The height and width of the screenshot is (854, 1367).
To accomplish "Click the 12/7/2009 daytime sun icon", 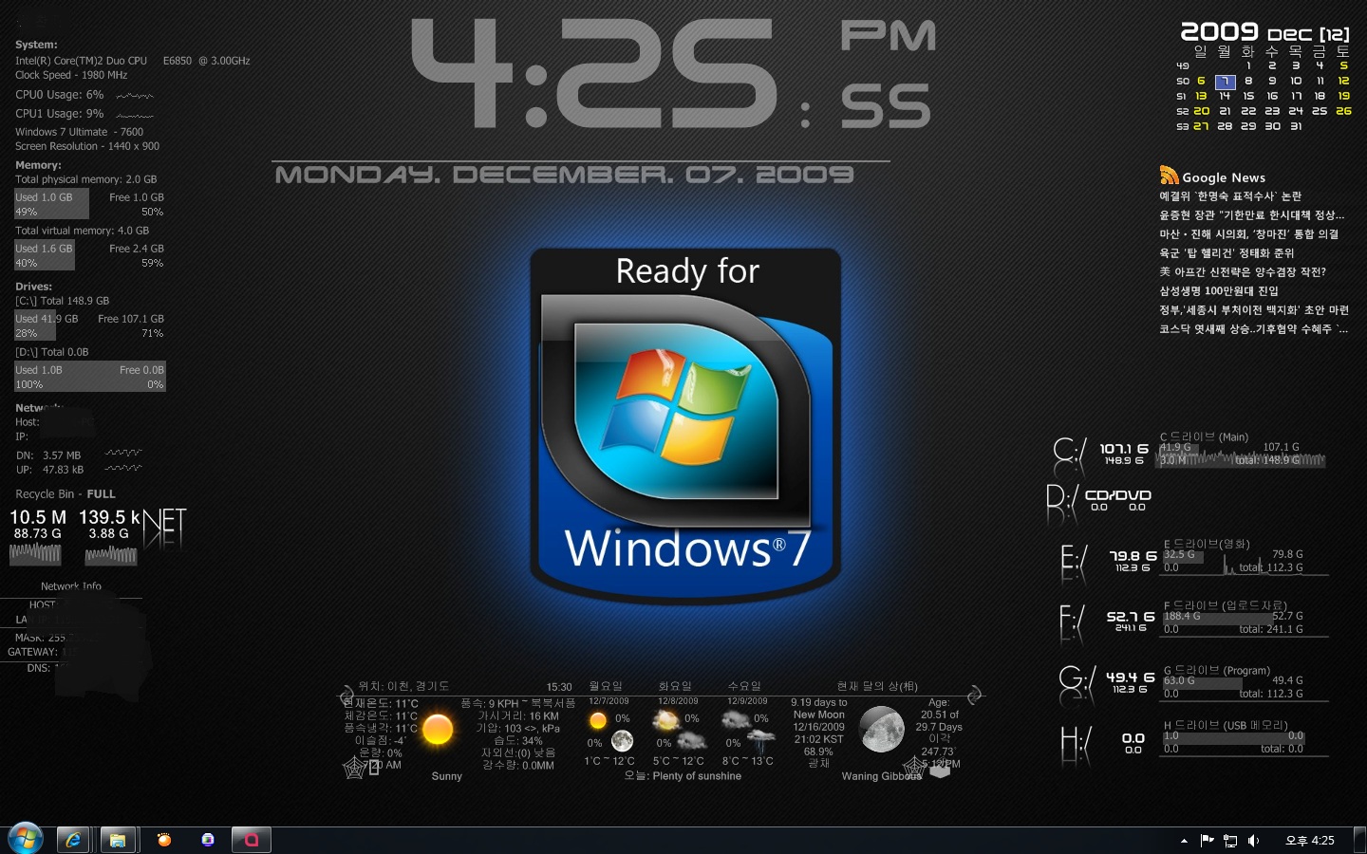I will (598, 721).
